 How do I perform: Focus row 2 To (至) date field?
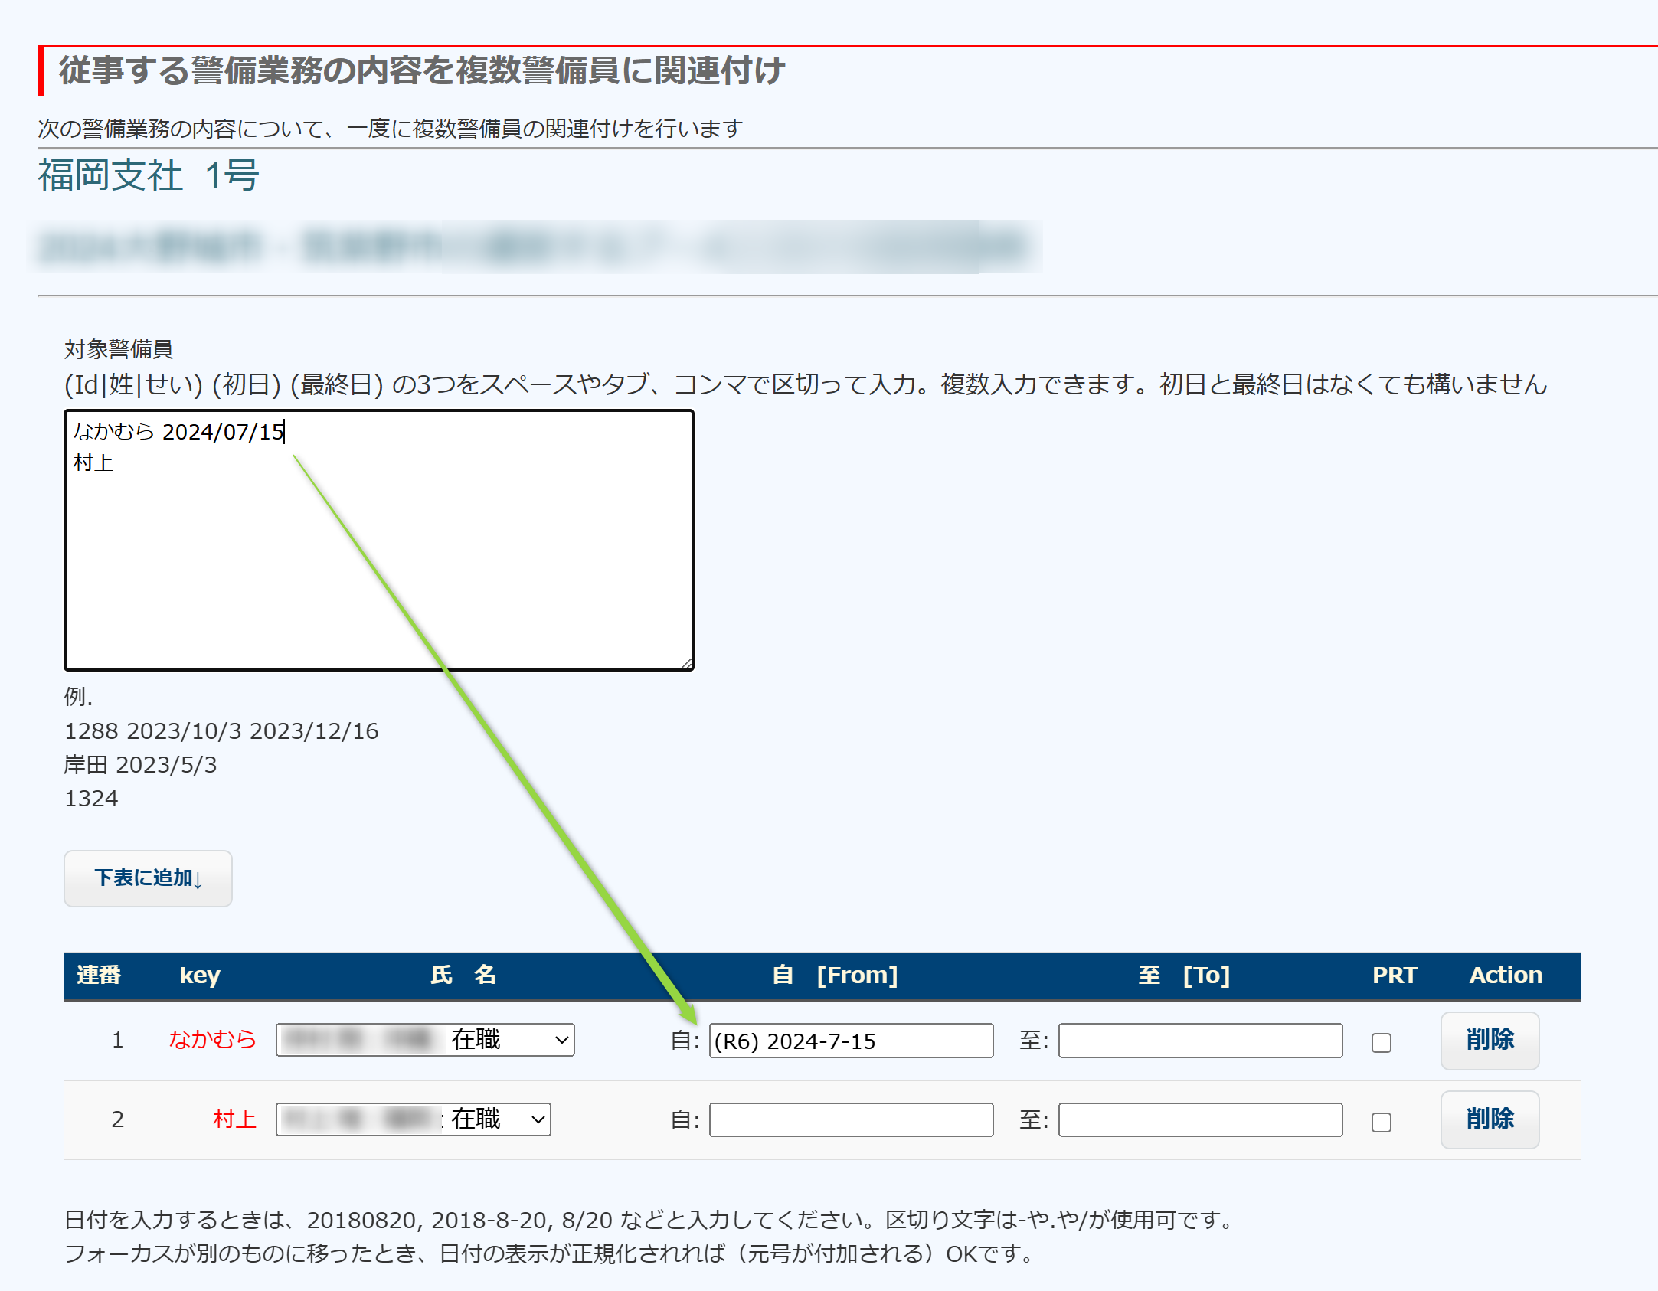point(1199,1120)
